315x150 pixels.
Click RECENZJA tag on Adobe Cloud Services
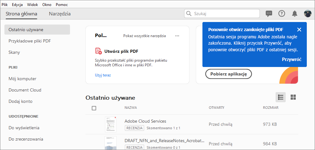(x=134, y=128)
